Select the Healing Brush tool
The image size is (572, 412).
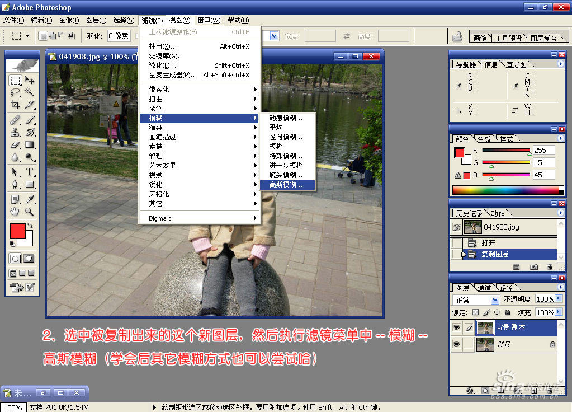(x=15, y=120)
